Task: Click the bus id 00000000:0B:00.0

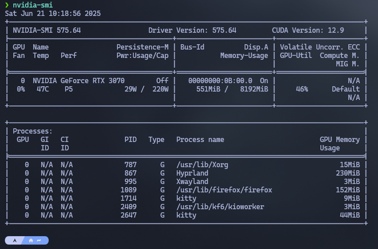Action: (x=220, y=80)
